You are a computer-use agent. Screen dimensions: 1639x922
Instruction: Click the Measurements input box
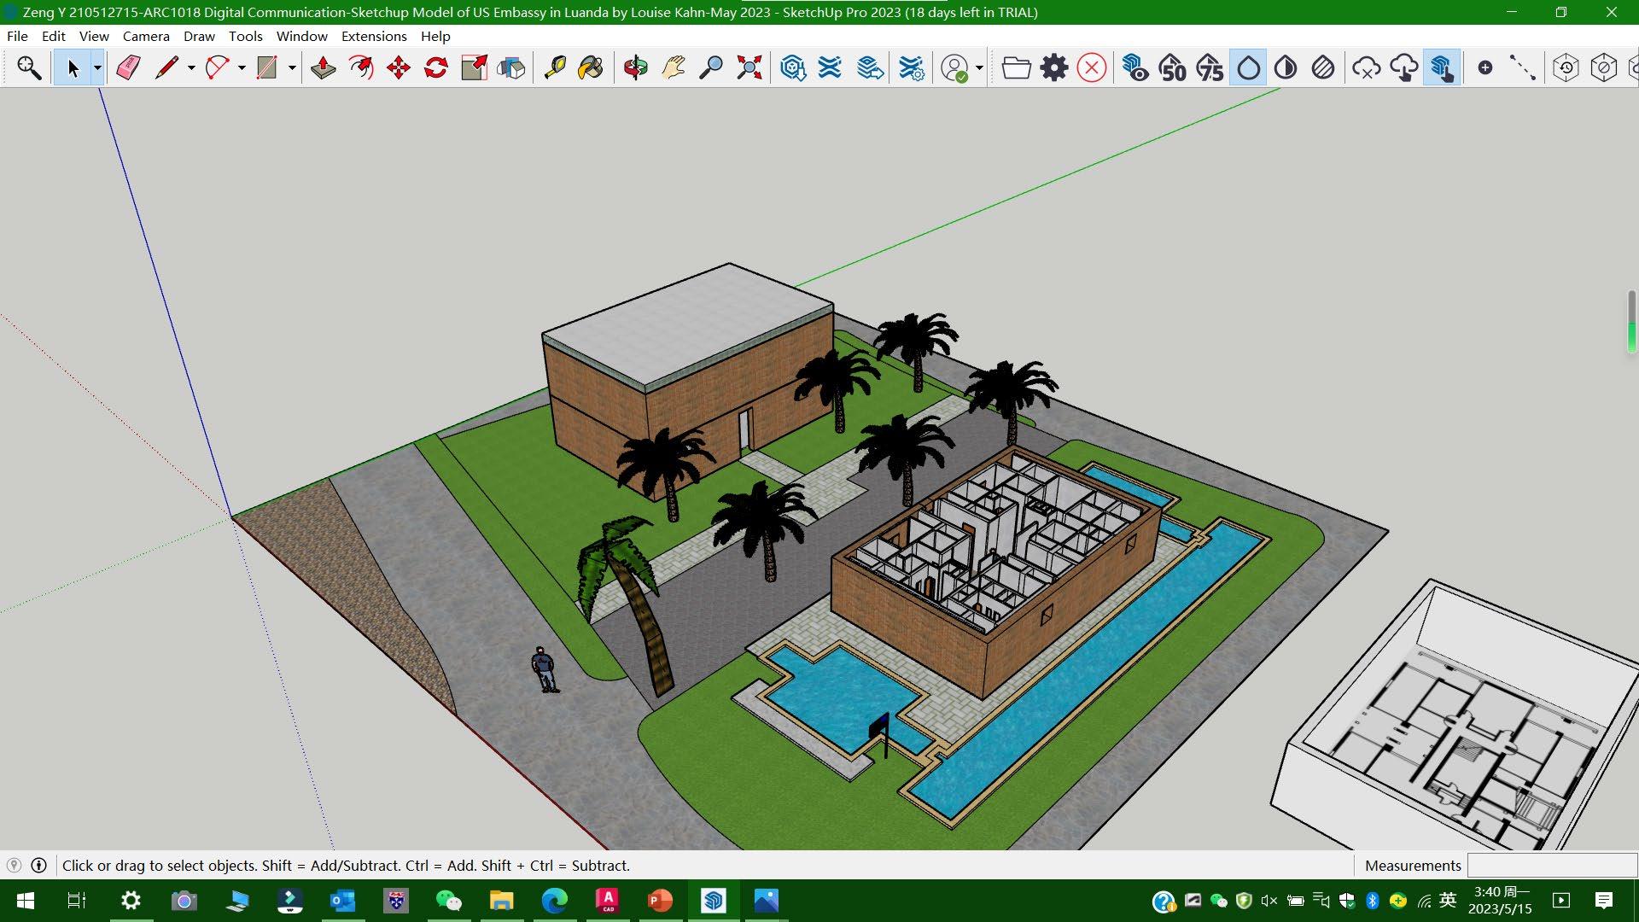1550,865
